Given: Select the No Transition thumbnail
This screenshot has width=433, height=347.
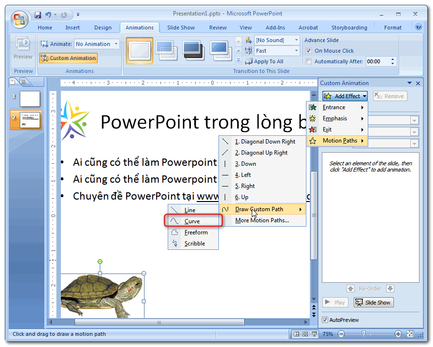Looking at the screenshot, I should coord(140,51).
